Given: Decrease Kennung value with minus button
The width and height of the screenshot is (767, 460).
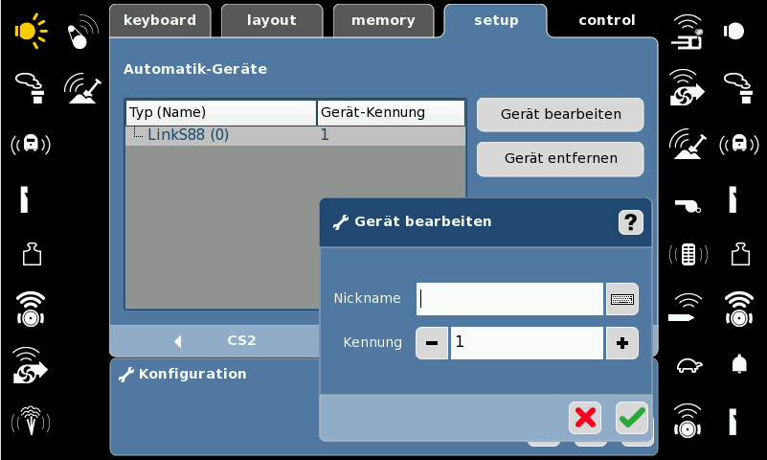Looking at the screenshot, I should pos(432,343).
